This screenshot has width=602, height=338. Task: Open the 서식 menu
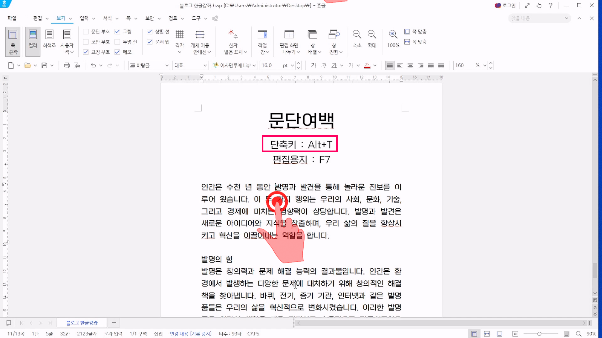click(107, 18)
